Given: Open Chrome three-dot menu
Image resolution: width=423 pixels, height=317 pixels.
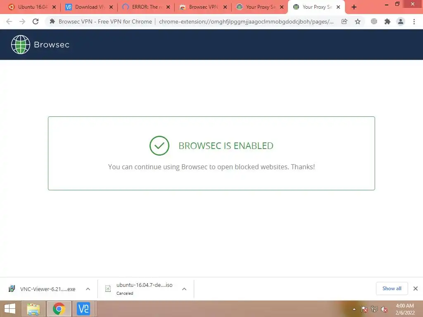Looking at the screenshot, I should pyautogui.click(x=414, y=21).
